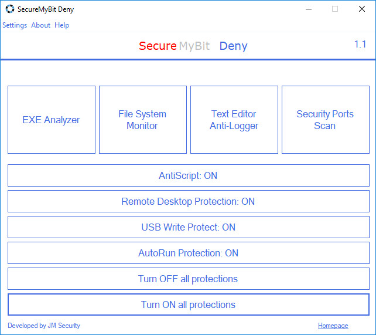
Task: Click the version number 1.1
Action: click(360, 45)
